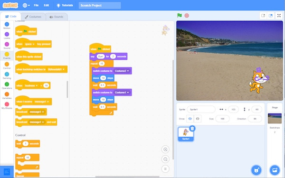Screen dimensions: 285x178
Task: Open broadcast message1 and wait dropdown
Action: (x=37, y=122)
